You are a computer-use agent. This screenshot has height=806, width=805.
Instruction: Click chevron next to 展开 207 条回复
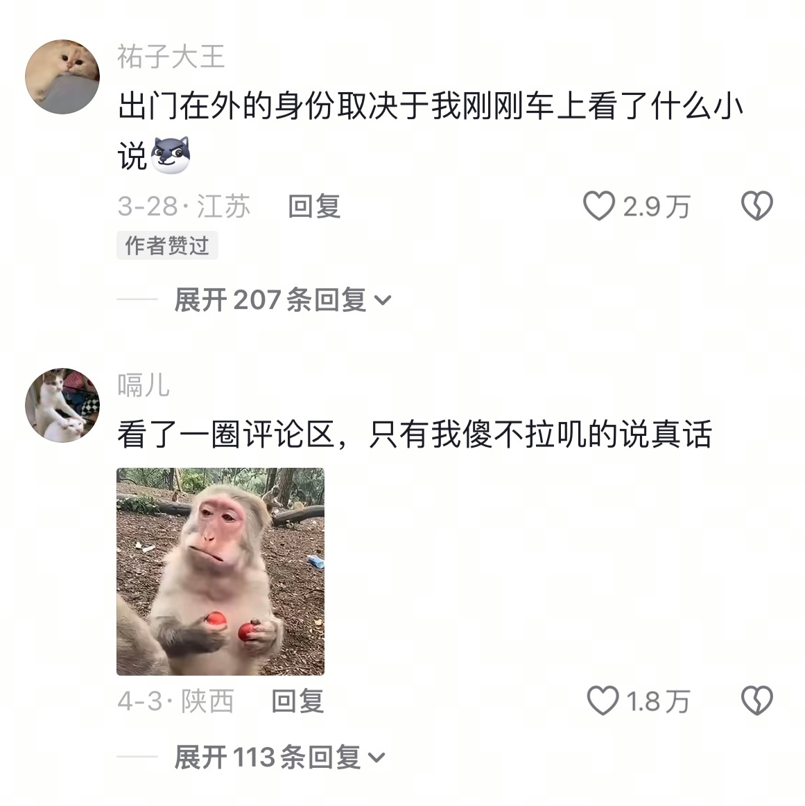click(x=382, y=300)
